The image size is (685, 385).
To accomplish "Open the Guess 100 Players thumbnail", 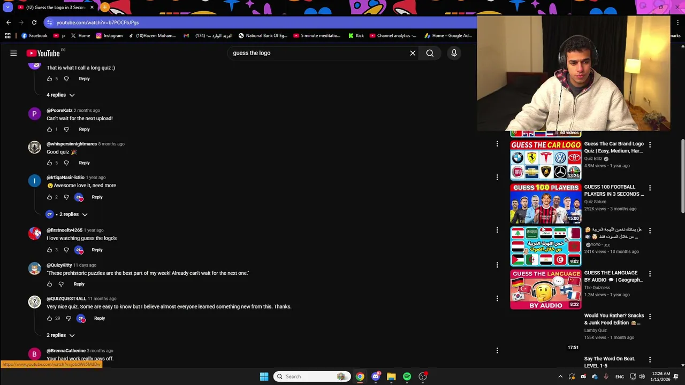I will (545, 203).
